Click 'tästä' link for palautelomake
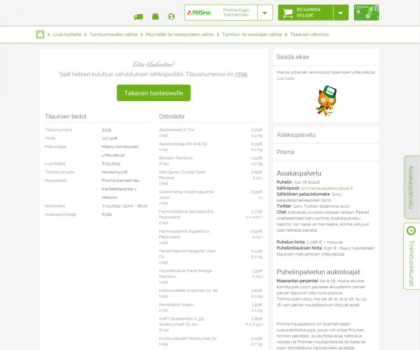Screen dimensions: 420x350 (x=326, y=200)
